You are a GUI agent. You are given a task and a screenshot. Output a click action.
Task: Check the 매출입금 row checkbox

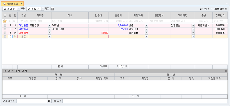click(5, 33)
